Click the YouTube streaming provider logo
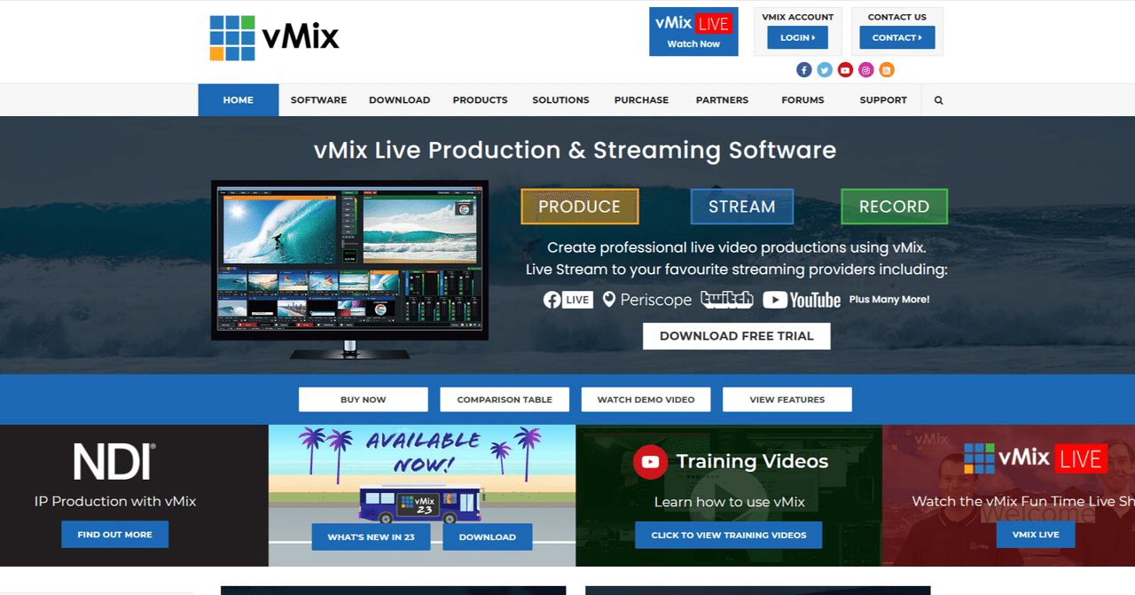 [801, 300]
